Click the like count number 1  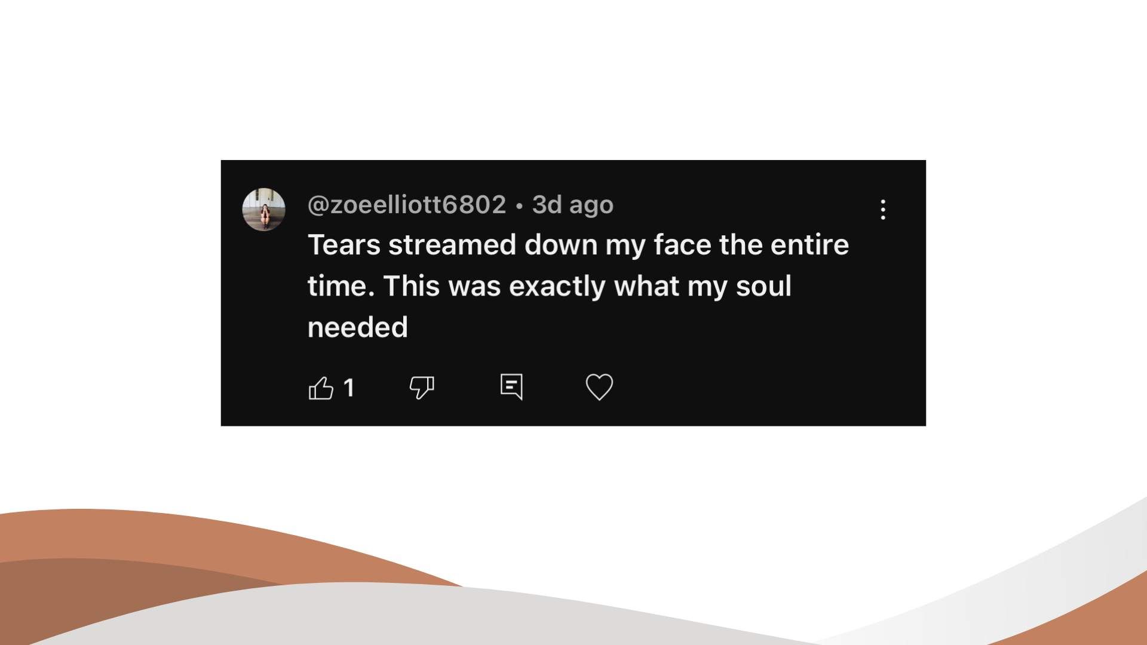349,388
